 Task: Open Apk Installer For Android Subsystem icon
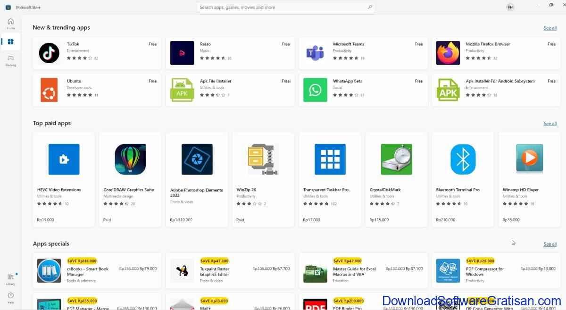point(448,90)
